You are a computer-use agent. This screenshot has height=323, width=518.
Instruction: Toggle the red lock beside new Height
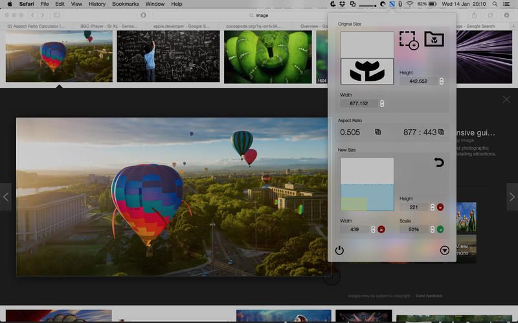coord(440,207)
